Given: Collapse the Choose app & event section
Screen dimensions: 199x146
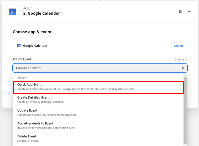Looking at the screenshot, I should (32, 32).
